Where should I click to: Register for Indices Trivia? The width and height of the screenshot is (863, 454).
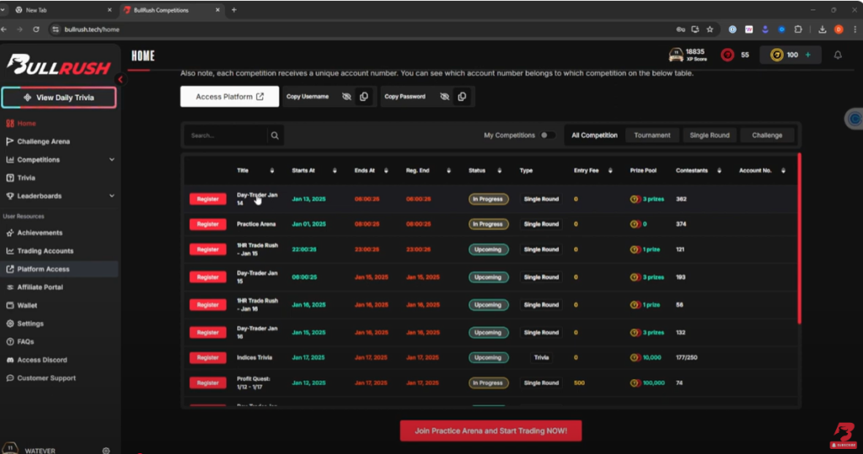click(x=207, y=358)
